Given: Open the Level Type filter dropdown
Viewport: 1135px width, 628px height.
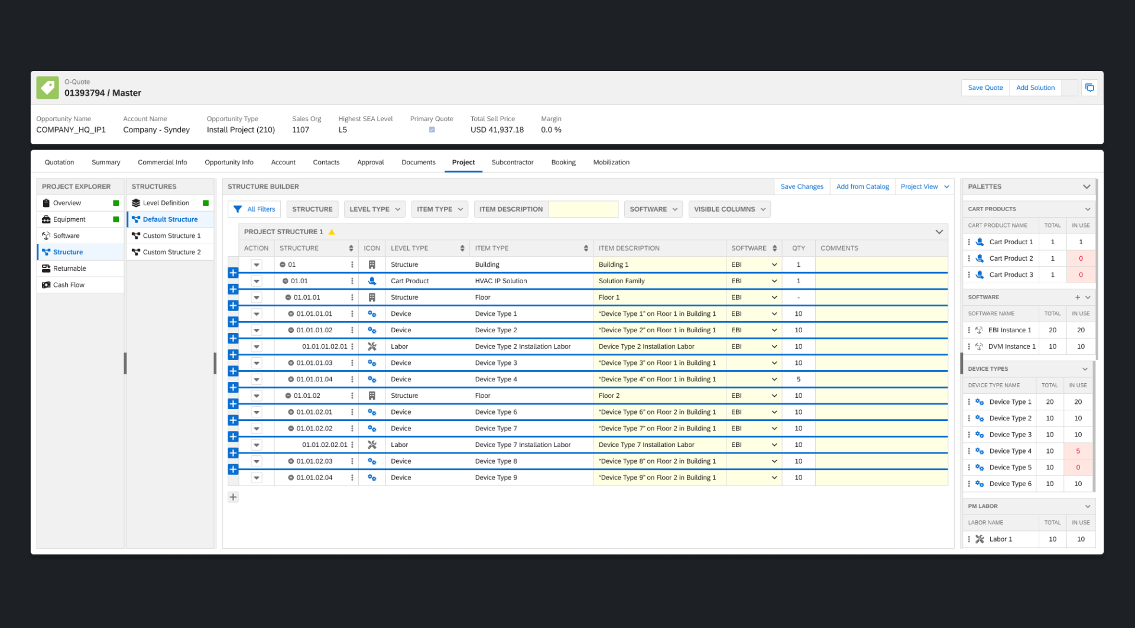Looking at the screenshot, I should point(375,209).
